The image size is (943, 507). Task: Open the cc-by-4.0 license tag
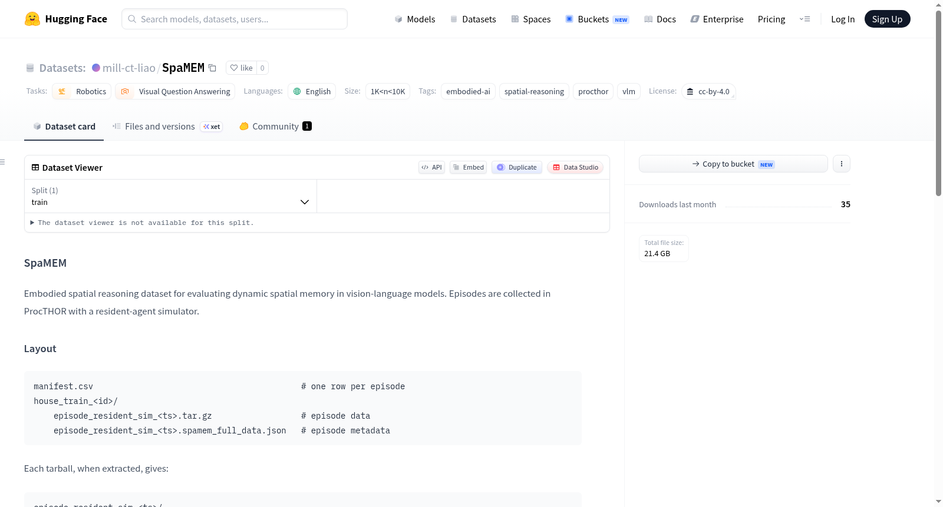708,91
